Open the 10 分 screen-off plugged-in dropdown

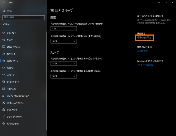coord(64,41)
